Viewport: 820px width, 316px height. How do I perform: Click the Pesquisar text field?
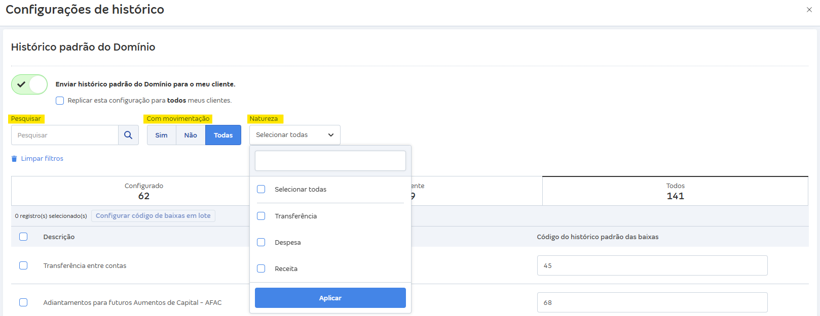[x=65, y=135]
